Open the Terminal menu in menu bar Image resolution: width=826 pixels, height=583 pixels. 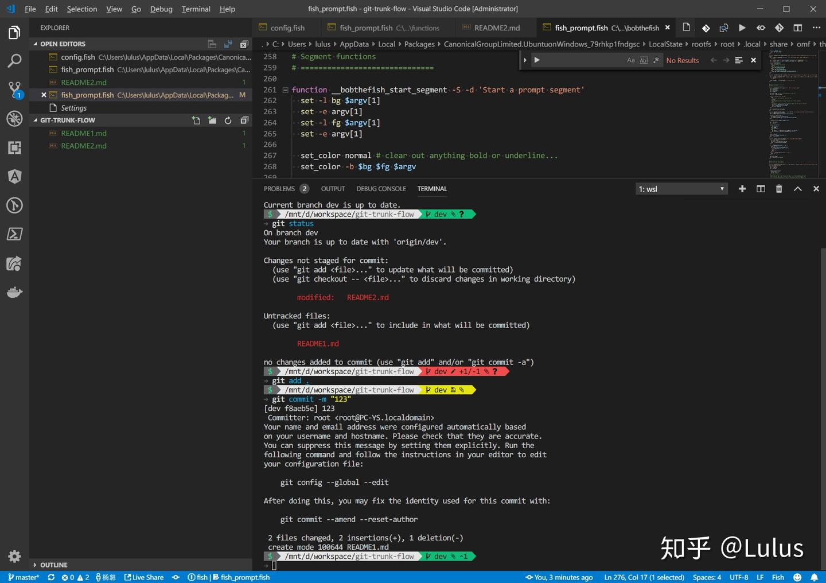(196, 9)
